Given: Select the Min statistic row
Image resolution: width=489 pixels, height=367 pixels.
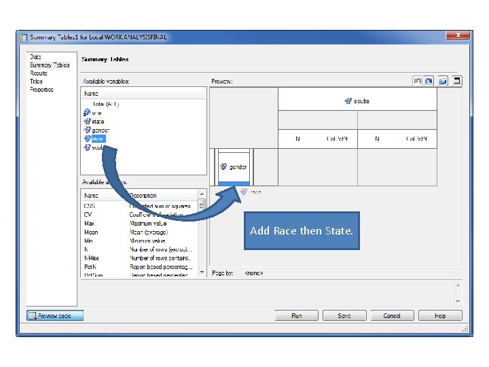Looking at the screenshot, I should pos(139,241).
